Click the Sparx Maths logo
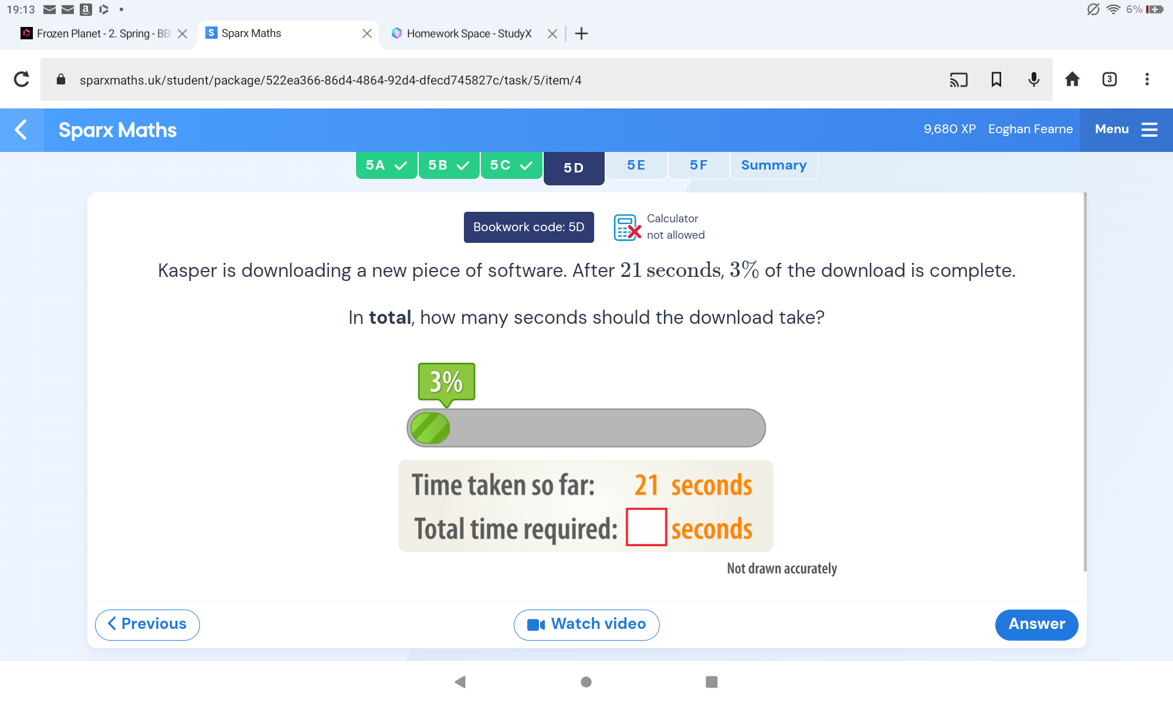The height and width of the screenshot is (704, 1173). point(117,130)
